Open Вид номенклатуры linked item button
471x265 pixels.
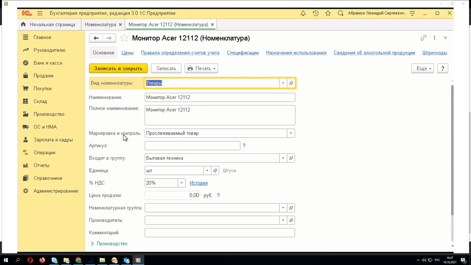coord(291,83)
